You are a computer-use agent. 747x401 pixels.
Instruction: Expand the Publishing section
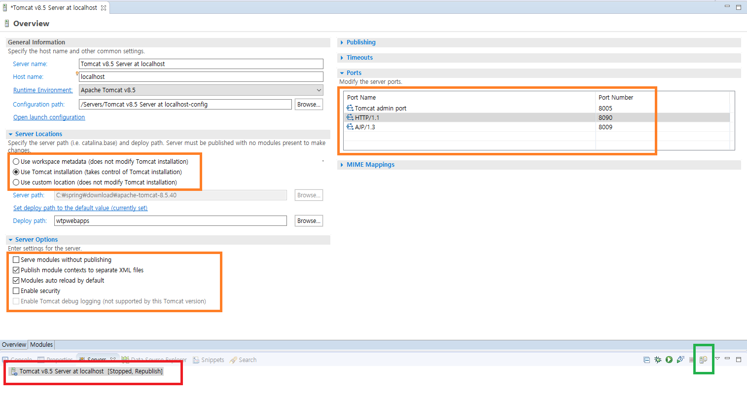click(x=342, y=42)
